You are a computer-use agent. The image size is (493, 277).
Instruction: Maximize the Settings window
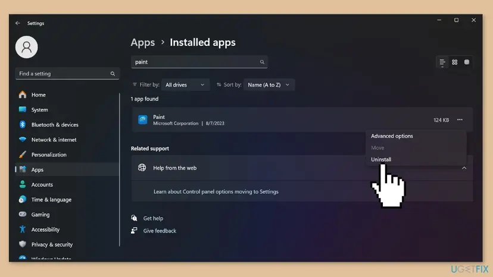coord(456,20)
